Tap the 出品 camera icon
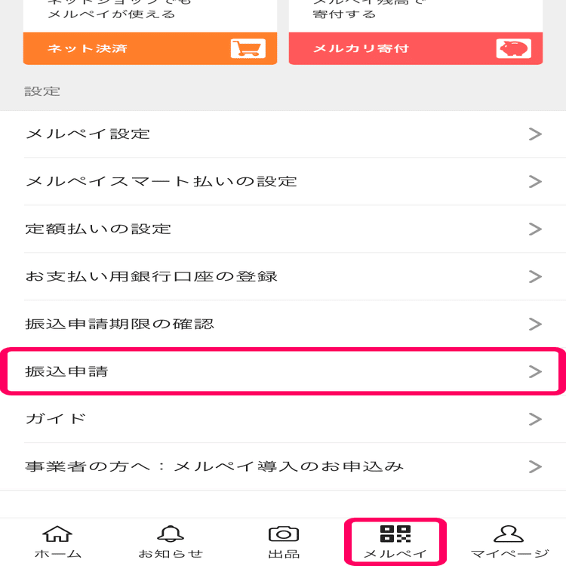 tap(284, 534)
